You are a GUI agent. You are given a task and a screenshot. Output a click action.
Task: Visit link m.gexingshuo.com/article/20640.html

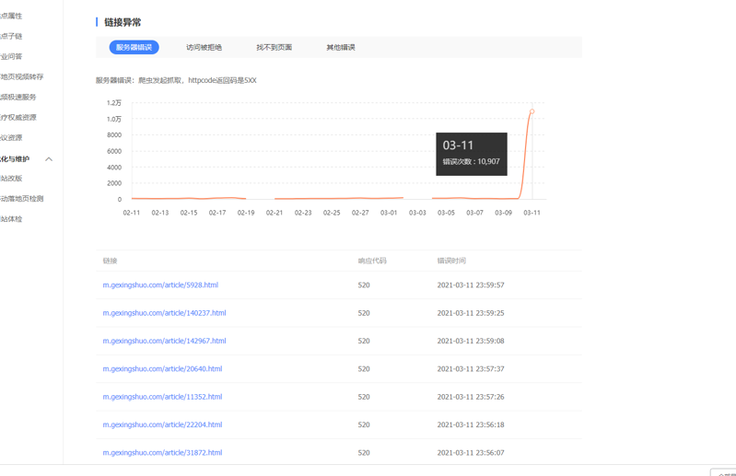coord(162,369)
